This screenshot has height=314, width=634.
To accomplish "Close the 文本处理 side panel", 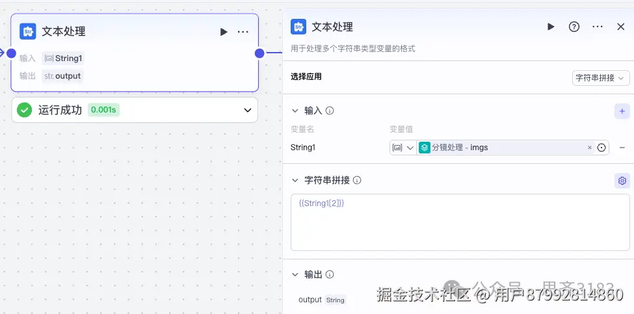I will click(621, 27).
